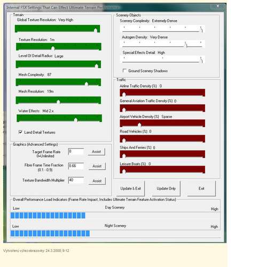Click the Texture Bandwidth Multiplier field
Viewport: 265px width, 267px height.
click(x=76, y=180)
